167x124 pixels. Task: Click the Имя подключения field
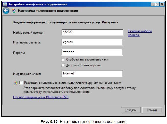click(92, 74)
